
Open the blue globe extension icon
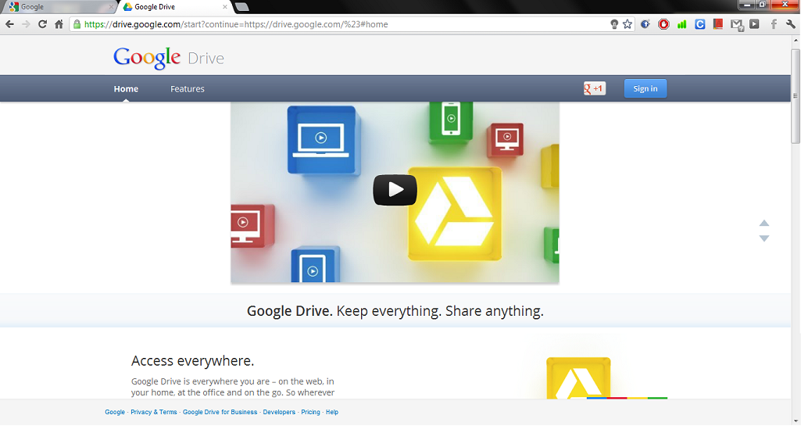coord(645,24)
